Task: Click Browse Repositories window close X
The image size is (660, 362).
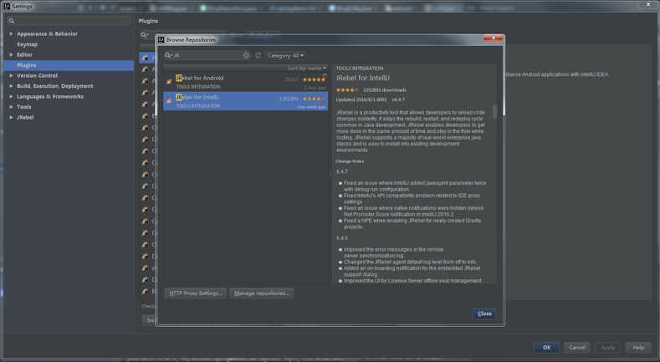Action: point(493,38)
